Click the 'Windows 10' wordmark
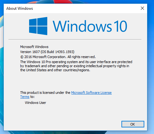Image resolution: width=154 pixels, height=134 pixels. (90, 26)
